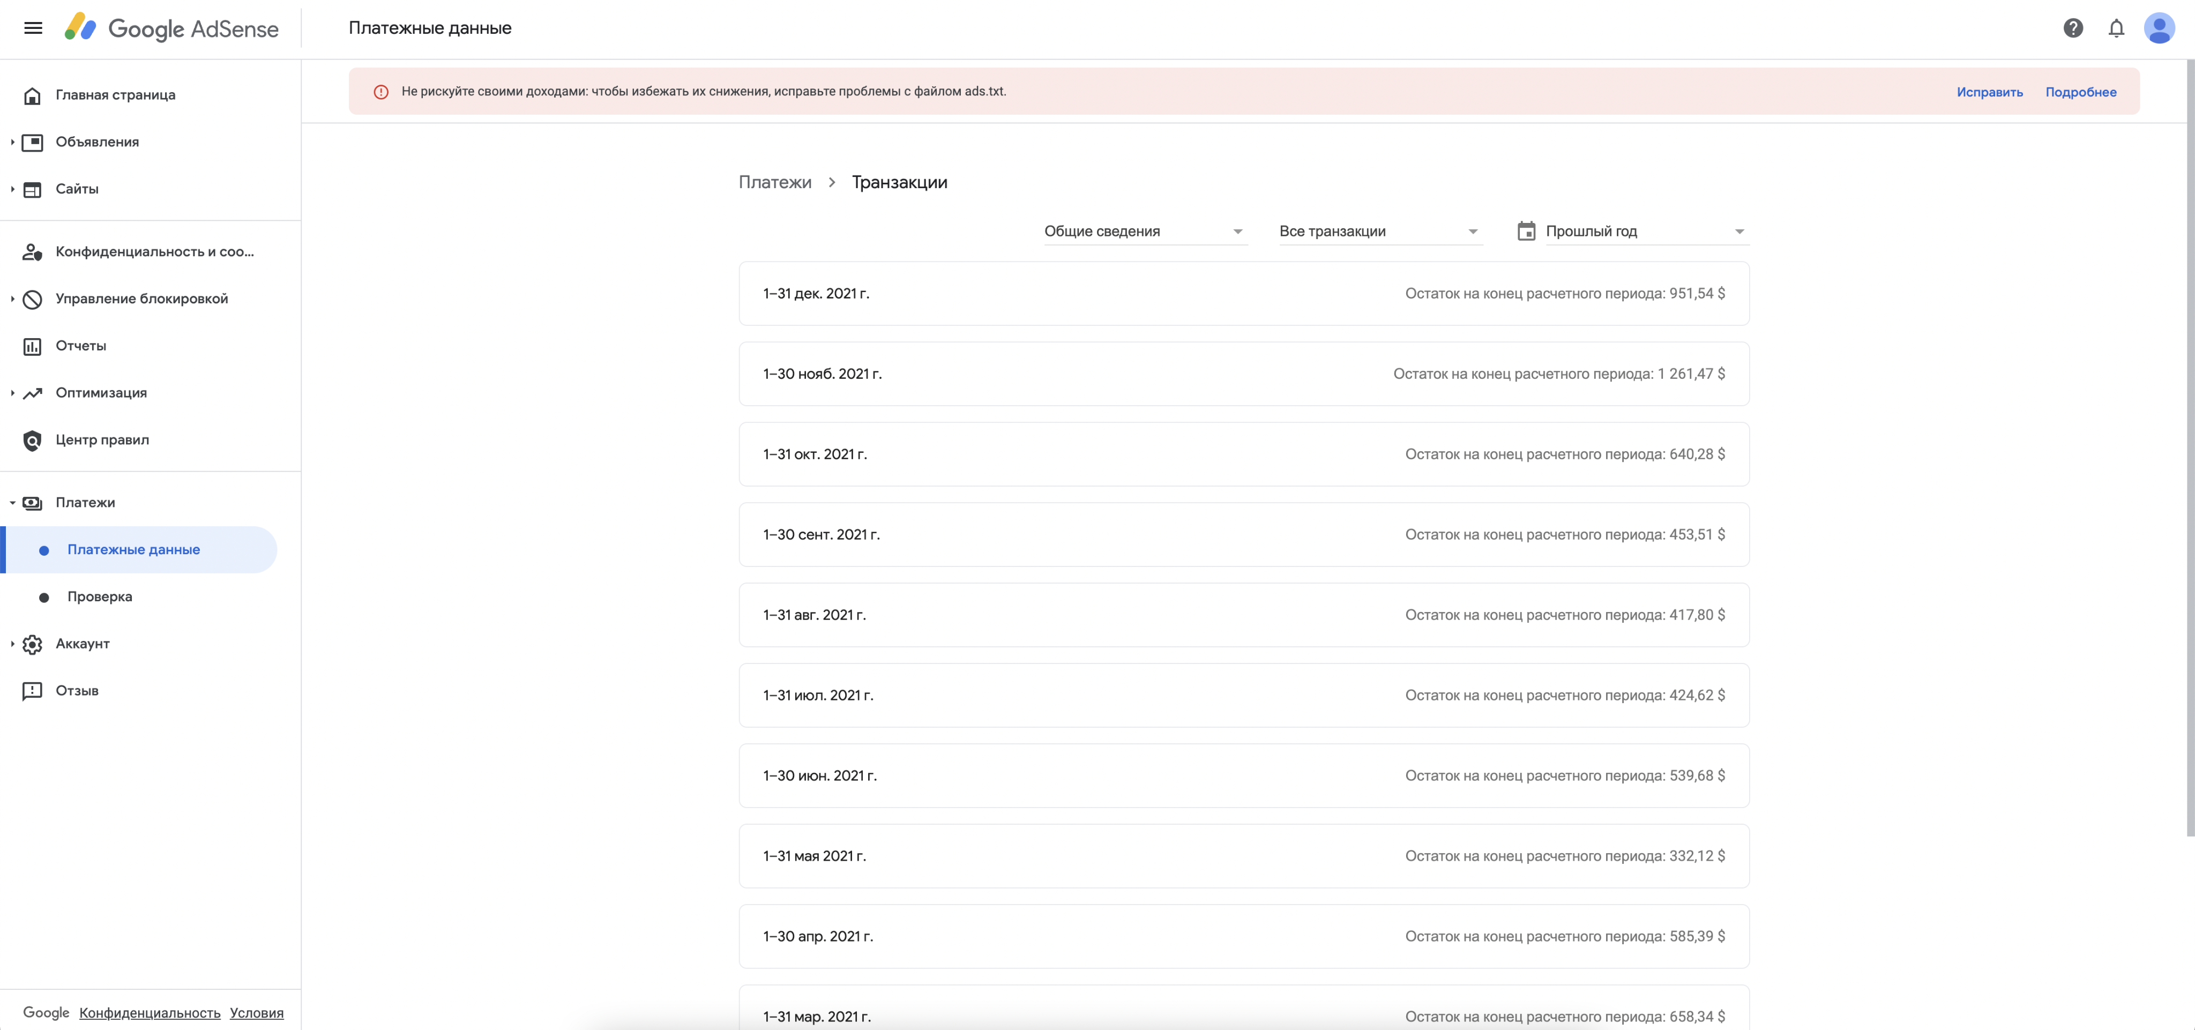Open the Прошлый год date dropdown
Screen dimensions: 2195x1030
tap(1645, 232)
